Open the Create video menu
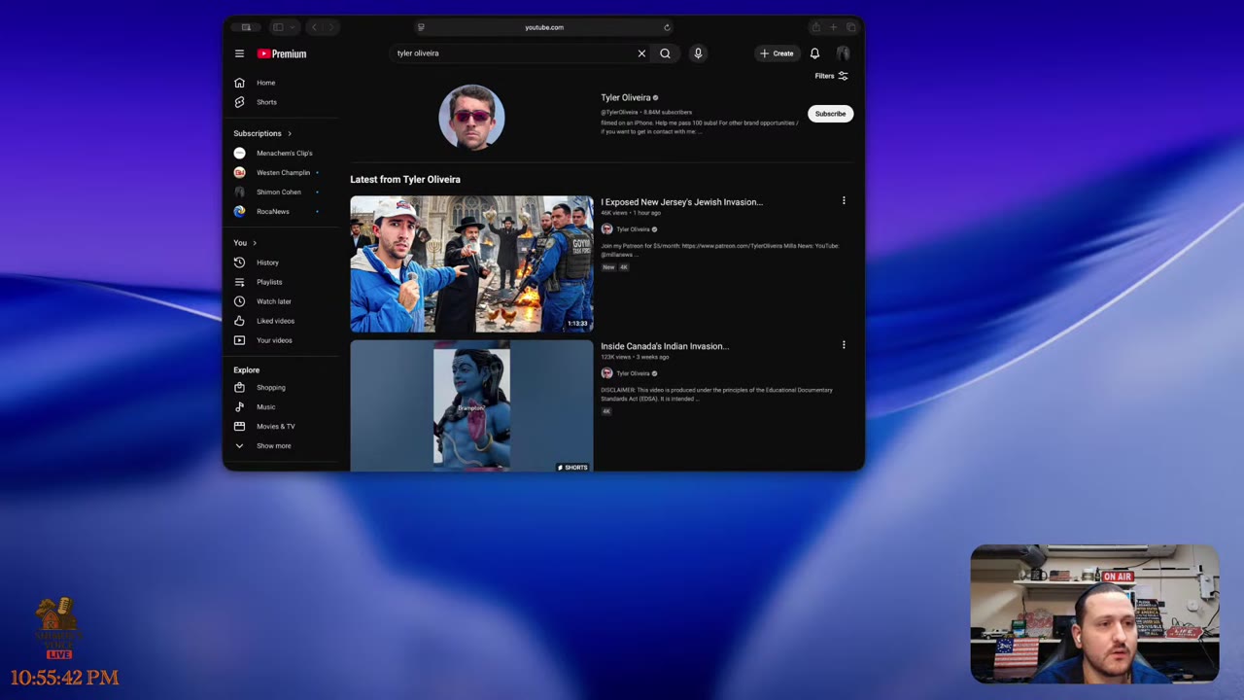The image size is (1244, 700). coord(777,53)
